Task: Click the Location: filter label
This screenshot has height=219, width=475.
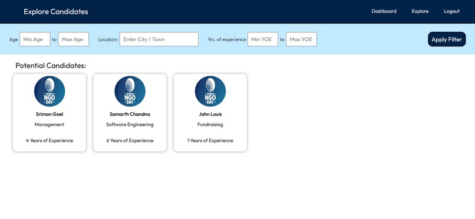Action: 108,39
